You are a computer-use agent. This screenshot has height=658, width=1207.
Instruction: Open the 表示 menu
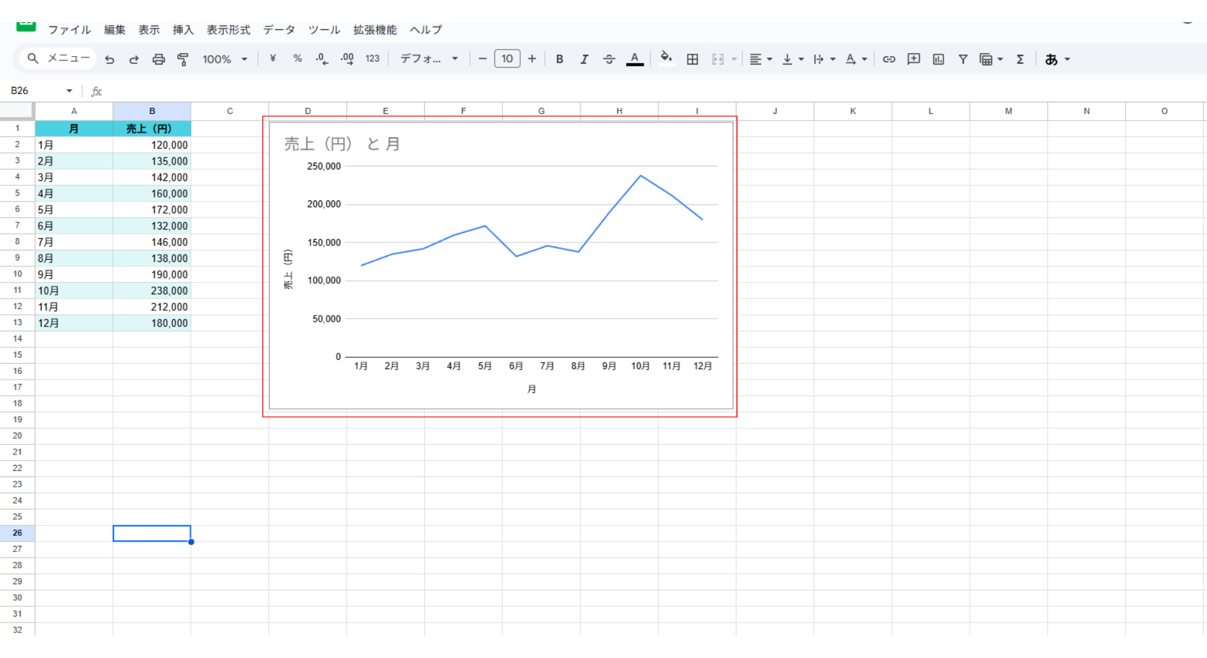(149, 30)
